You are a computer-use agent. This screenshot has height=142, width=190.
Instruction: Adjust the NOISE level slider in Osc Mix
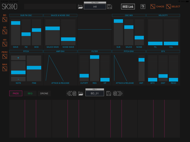click(139, 32)
